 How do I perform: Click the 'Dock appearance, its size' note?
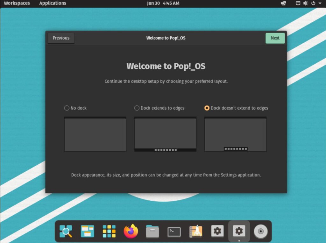pyautogui.click(x=166, y=175)
